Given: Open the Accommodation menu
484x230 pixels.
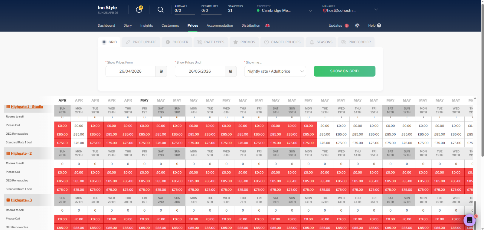Looking at the screenshot, I should 220,25.
